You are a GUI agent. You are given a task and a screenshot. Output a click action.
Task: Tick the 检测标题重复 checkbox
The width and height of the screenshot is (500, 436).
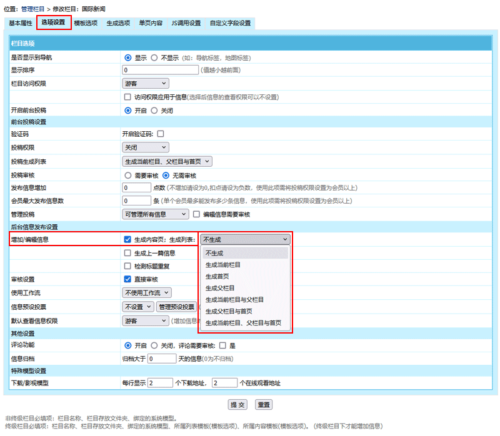128,265
